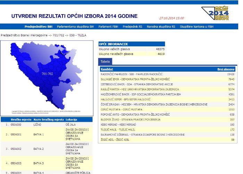Image resolution: width=243 pixels, height=174 pixels.
Task: Click polling station code 050A000
Action: (x=16, y=125)
